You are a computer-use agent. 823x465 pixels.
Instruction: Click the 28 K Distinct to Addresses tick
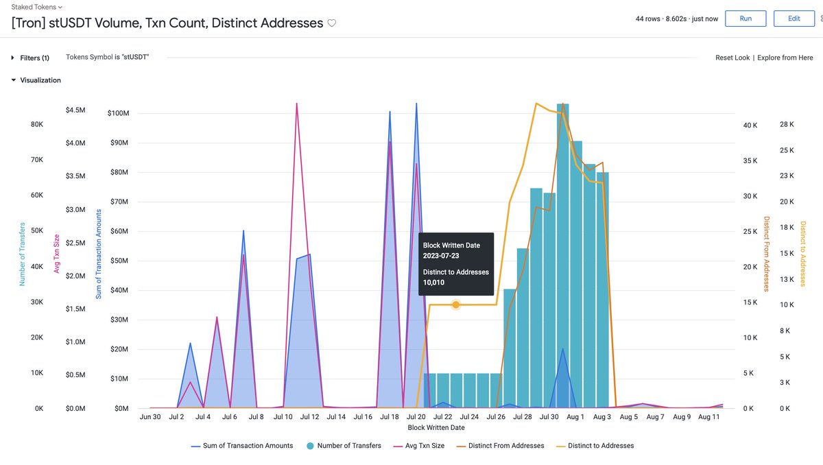787,124
